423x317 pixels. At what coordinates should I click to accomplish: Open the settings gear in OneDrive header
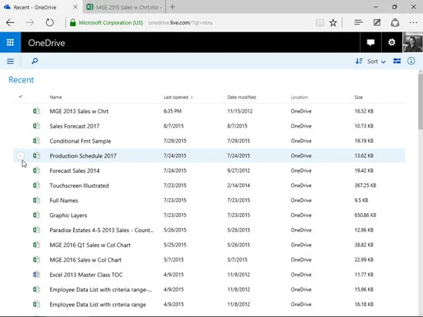pos(391,42)
